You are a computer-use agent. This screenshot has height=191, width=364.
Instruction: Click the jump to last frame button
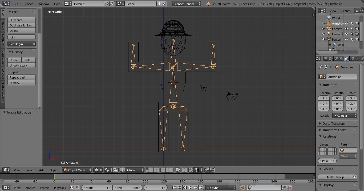tap(201, 188)
